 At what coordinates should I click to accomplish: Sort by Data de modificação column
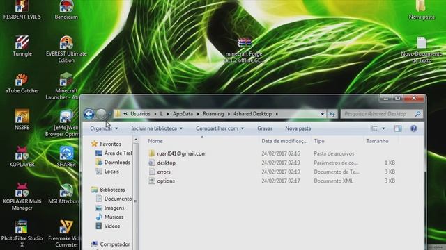click(x=285, y=141)
